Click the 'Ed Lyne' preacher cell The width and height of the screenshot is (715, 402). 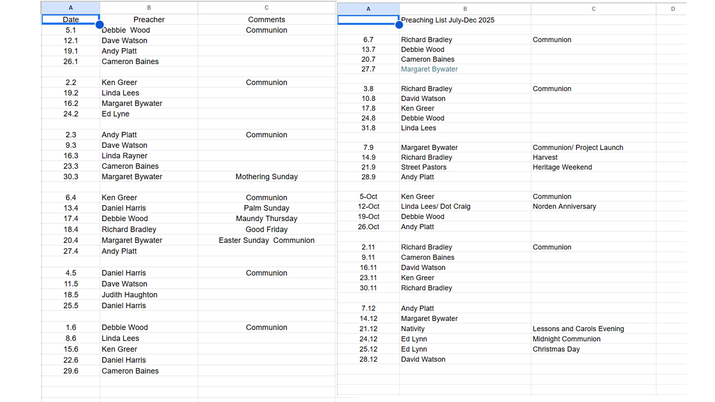149,114
